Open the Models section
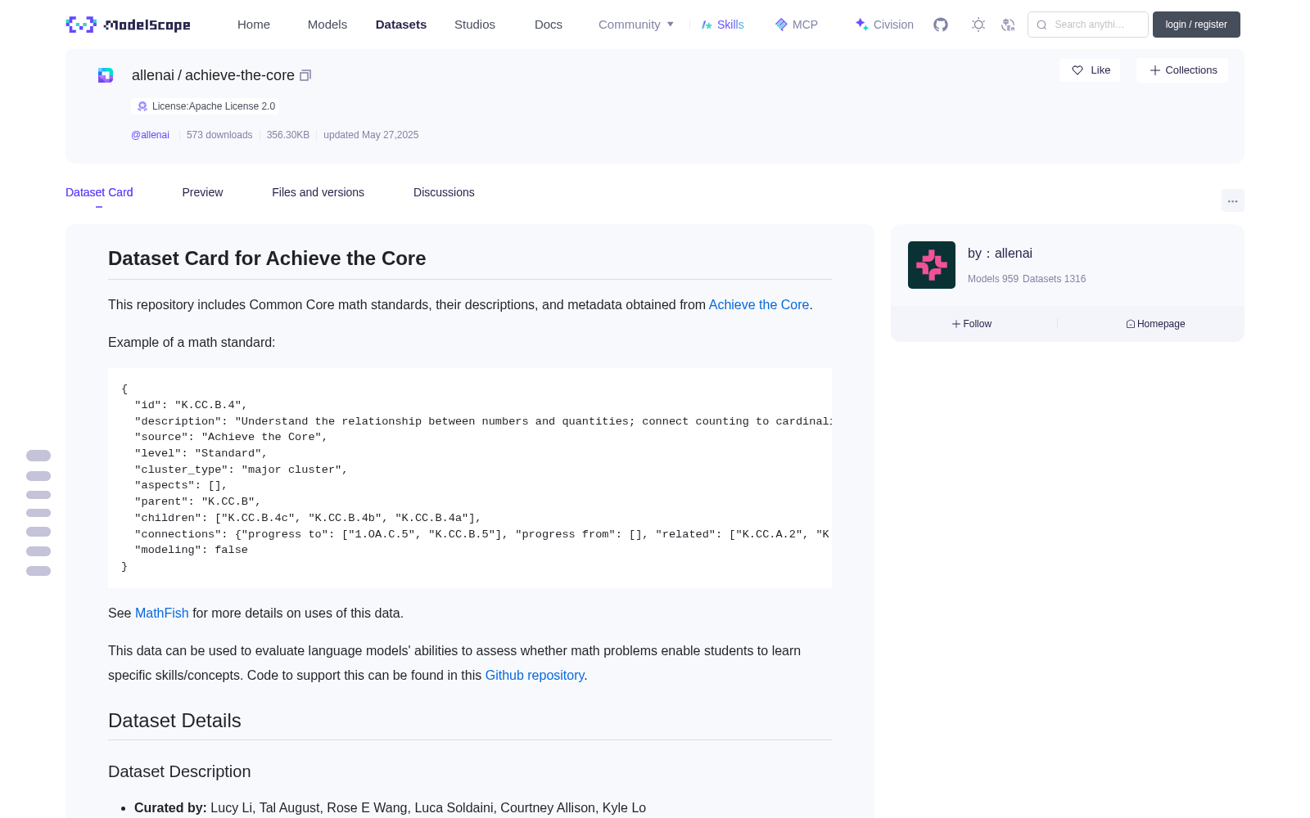The image size is (1310, 818). click(327, 25)
